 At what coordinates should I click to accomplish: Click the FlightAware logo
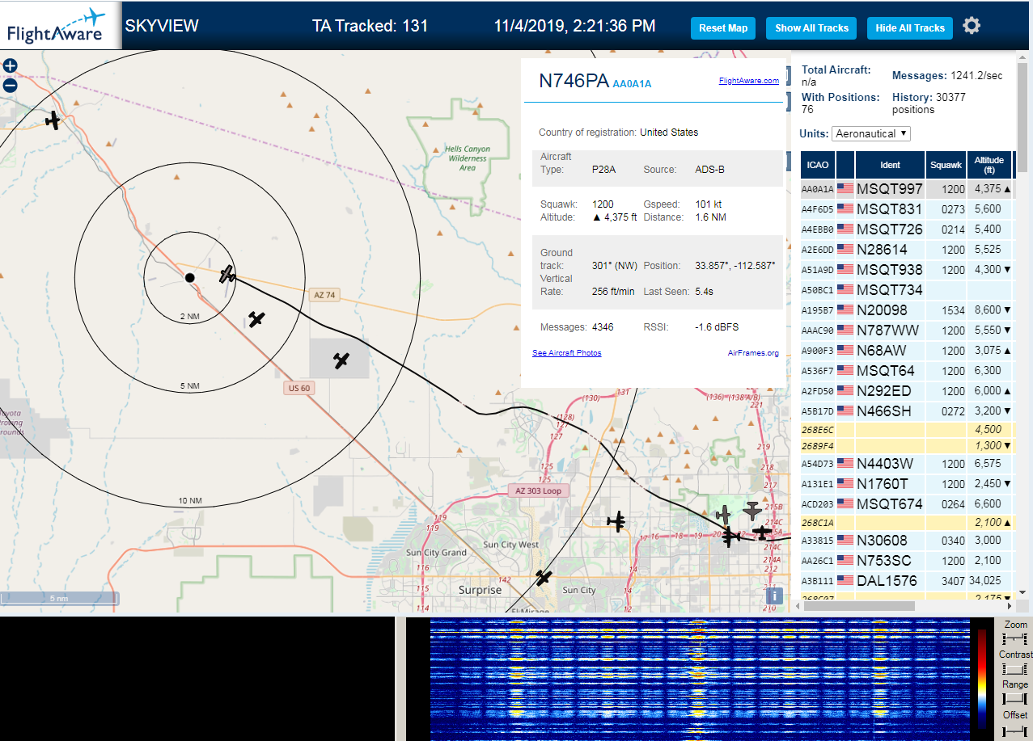[x=61, y=25]
